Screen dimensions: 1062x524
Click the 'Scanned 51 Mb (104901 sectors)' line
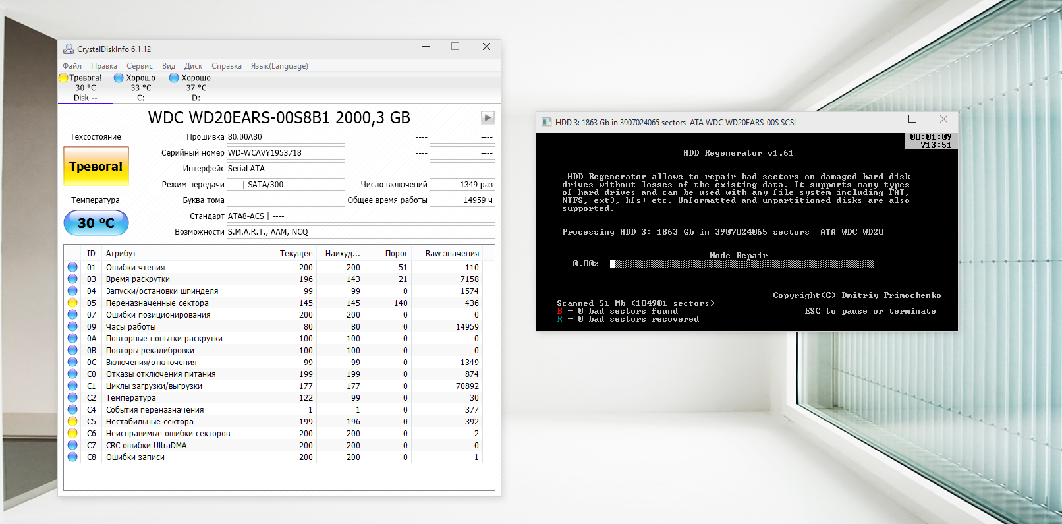[636, 303]
